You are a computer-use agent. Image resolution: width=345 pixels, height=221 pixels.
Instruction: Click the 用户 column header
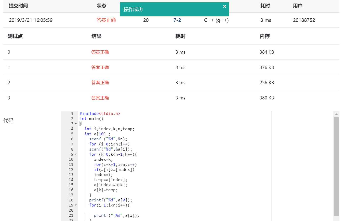(298, 6)
